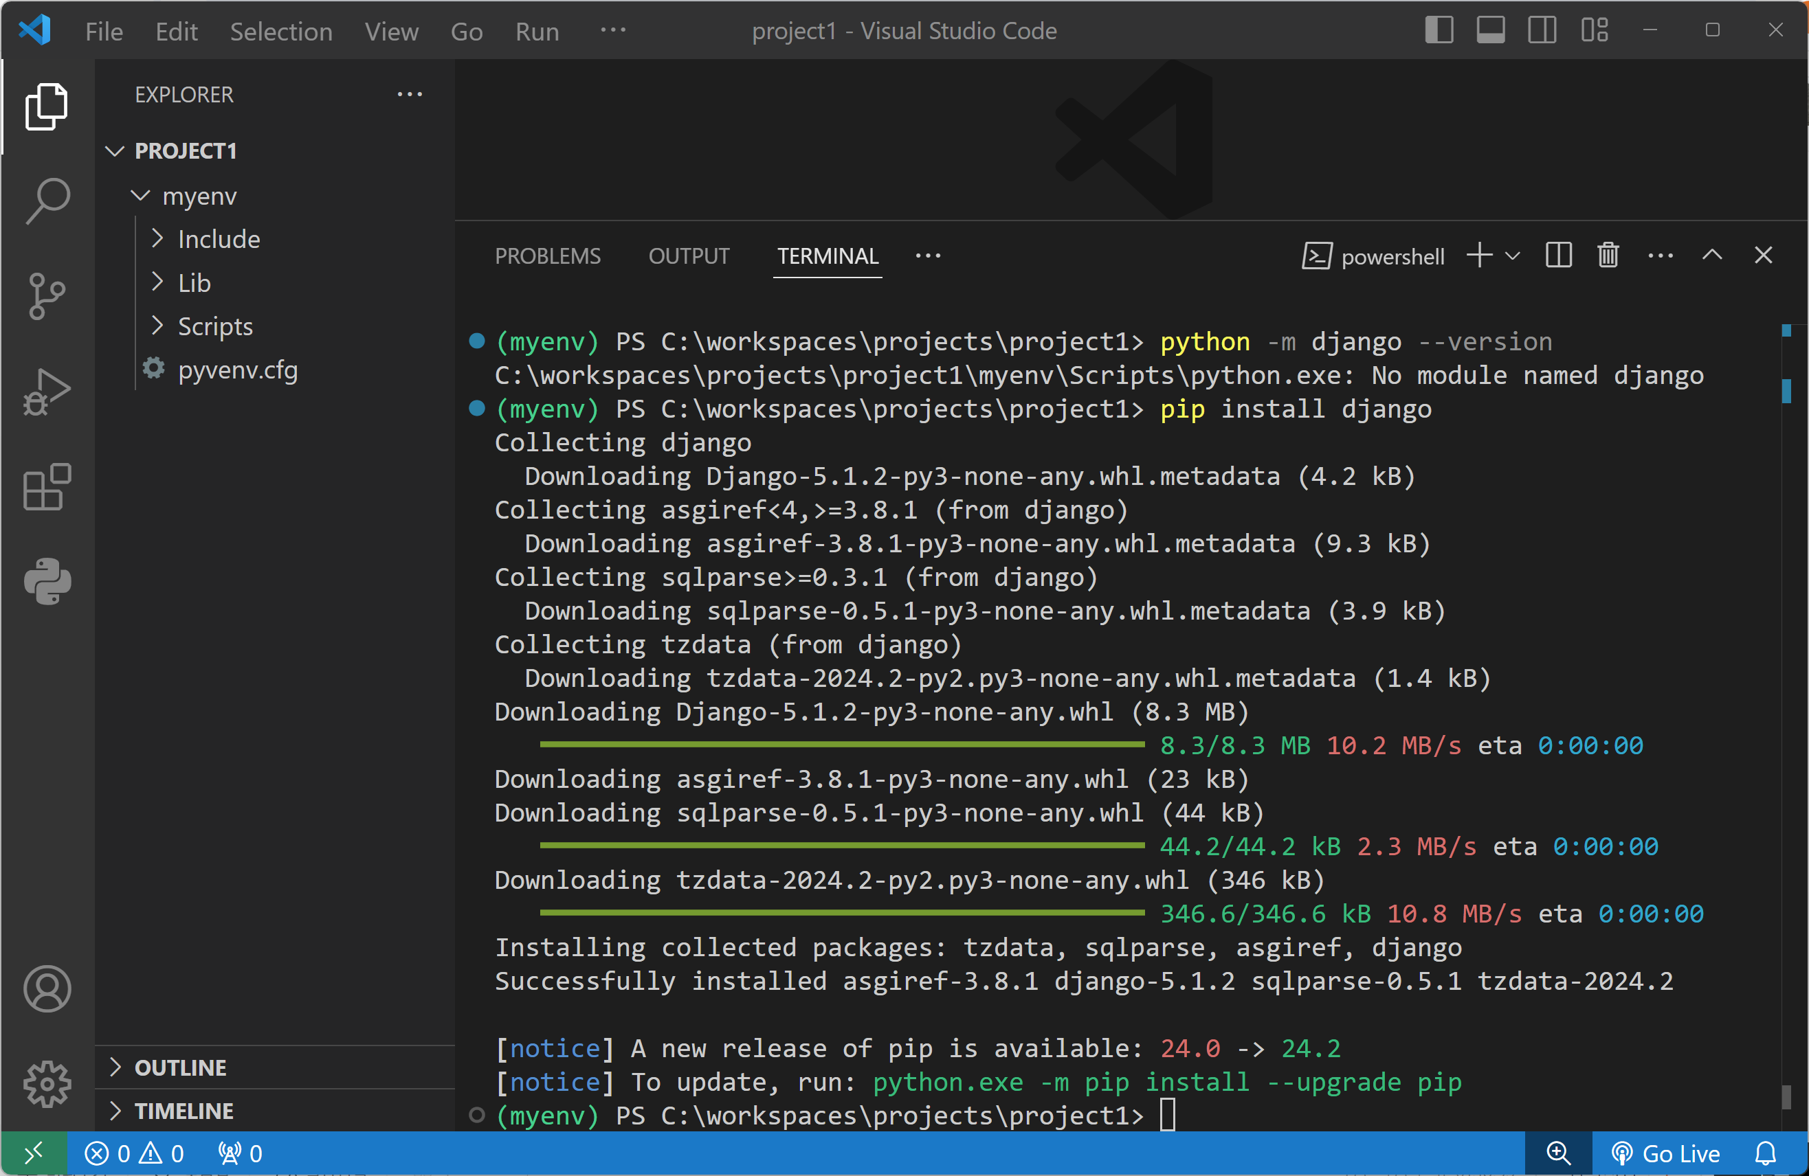Open pyvenv.cfg file in explorer
This screenshot has width=1809, height=1176.
pyautogui.click(x=237, y=370)
